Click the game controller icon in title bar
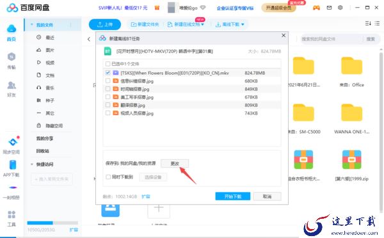 316,8
